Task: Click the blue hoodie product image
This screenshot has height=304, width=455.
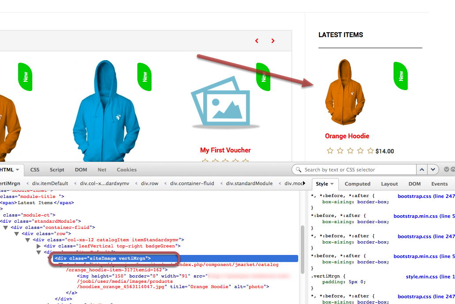Action: coord(106,111)
